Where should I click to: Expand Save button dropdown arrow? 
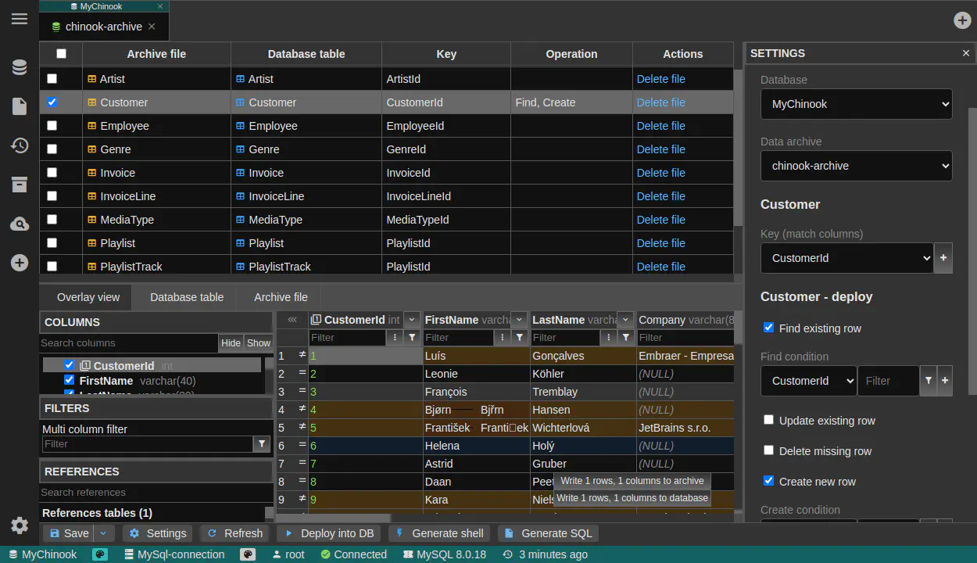point(103,533)
